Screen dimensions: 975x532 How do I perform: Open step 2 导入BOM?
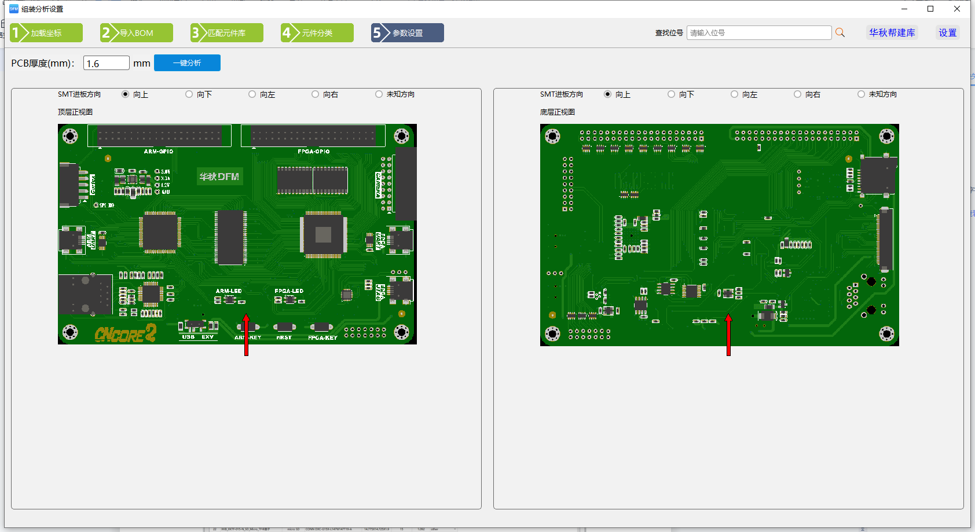point(137,33)
